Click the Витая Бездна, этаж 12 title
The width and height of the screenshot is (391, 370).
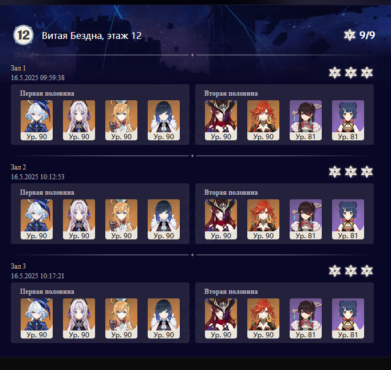[92, 36]
